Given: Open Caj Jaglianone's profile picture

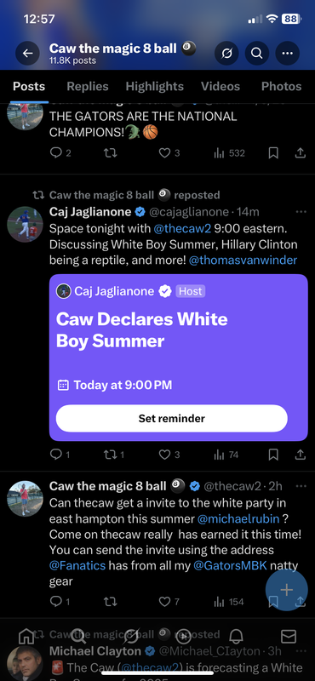Looking at the screenshot, I should tap(25, 224).
